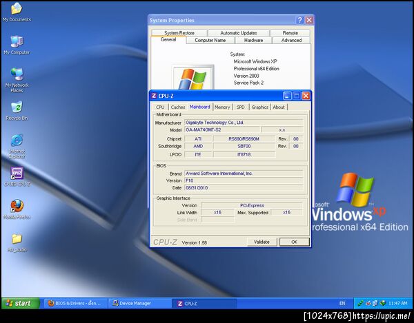Click the chipset value RS690/RS690M
Screen dimensions: 414x323
point(244,139)
